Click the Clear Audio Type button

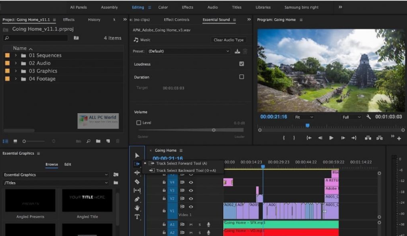tap(229, 40)
